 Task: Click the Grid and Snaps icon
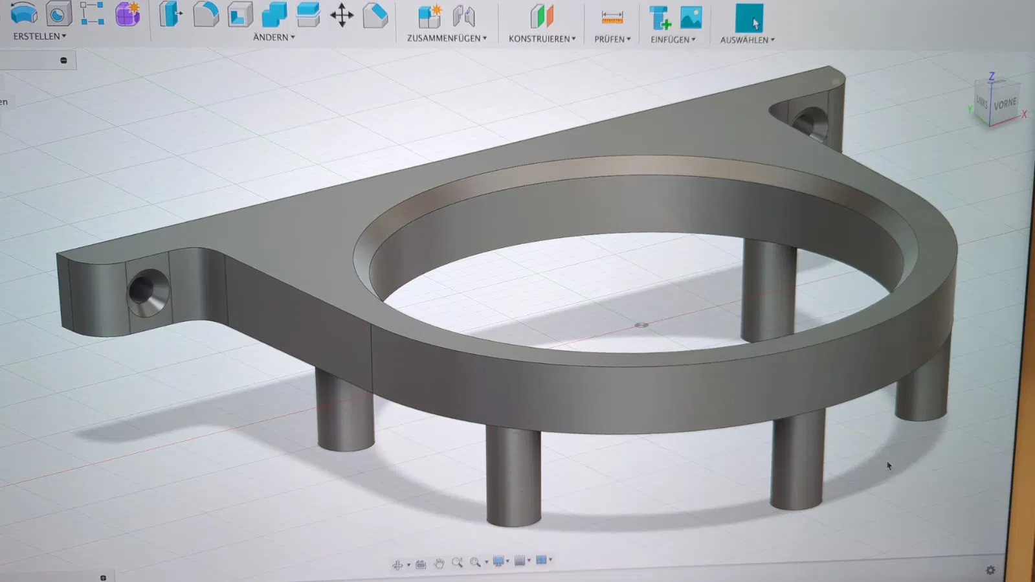coord(519,561)
